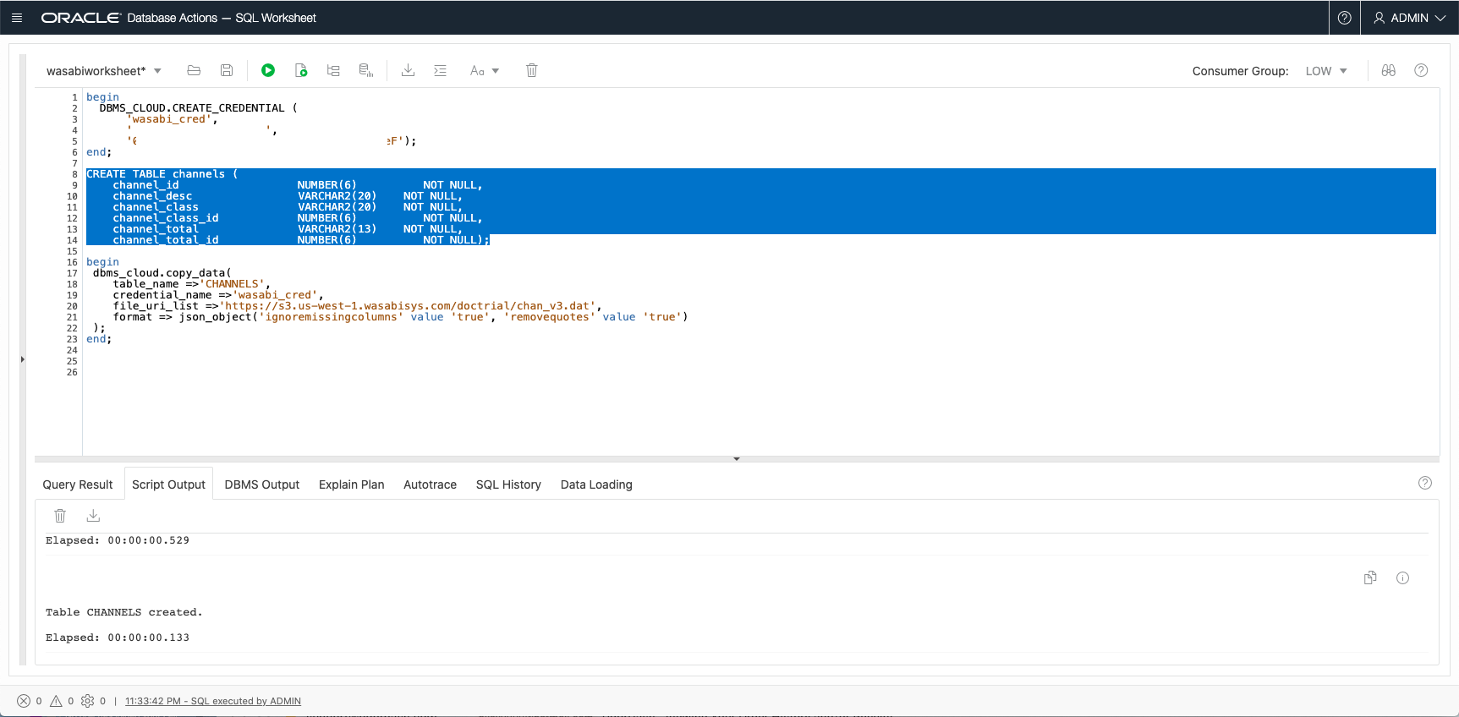Click the 'CHANNELS' table_name value on line 18
Viewport: 1459px width, 717px height.
click(x=232, y=284)
